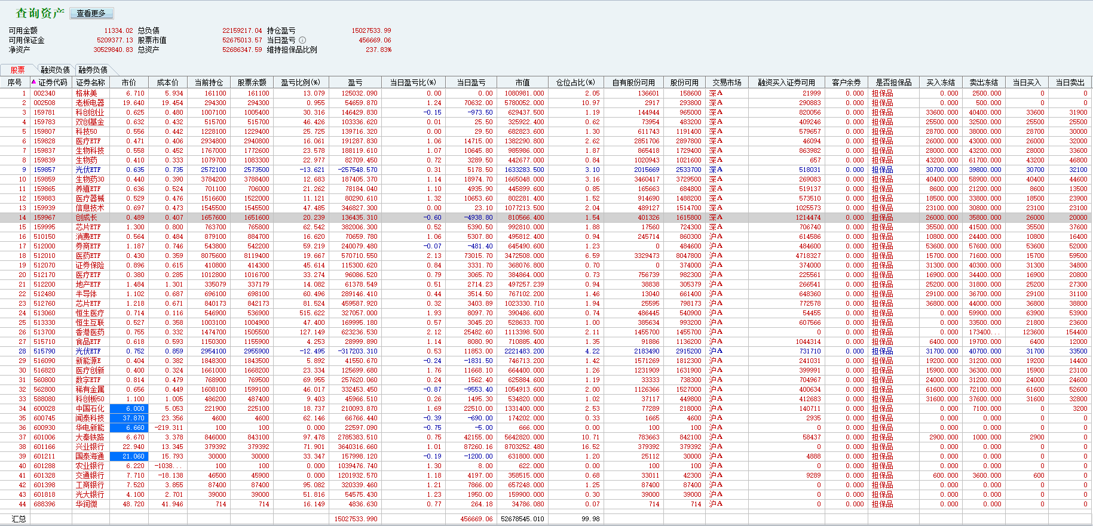1093x526 pixels.
Task: Click the 维持担保品比例 value 237.83%
Action: [379, 50]
